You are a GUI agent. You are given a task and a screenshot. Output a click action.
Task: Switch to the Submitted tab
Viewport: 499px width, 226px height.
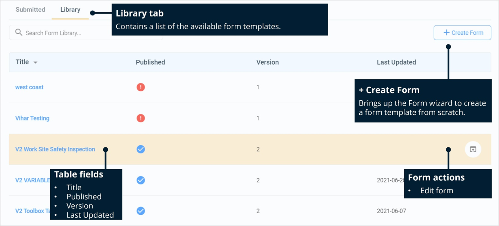[30, 10]
